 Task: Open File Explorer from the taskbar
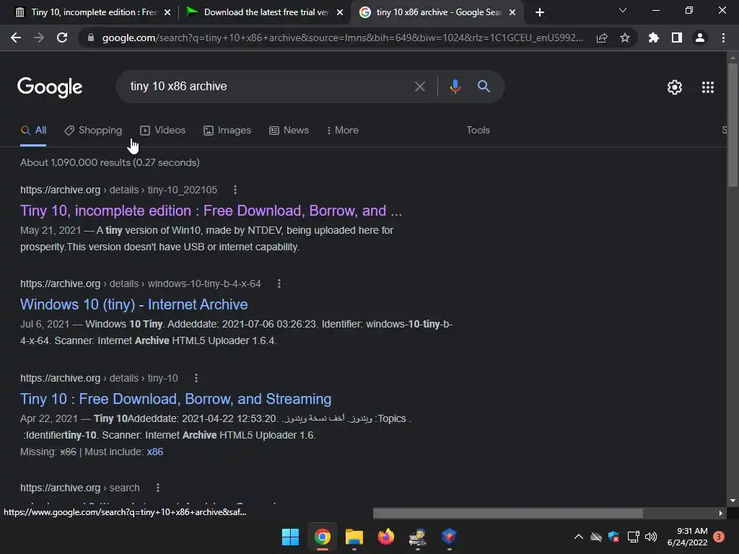(x=354, y=537)
